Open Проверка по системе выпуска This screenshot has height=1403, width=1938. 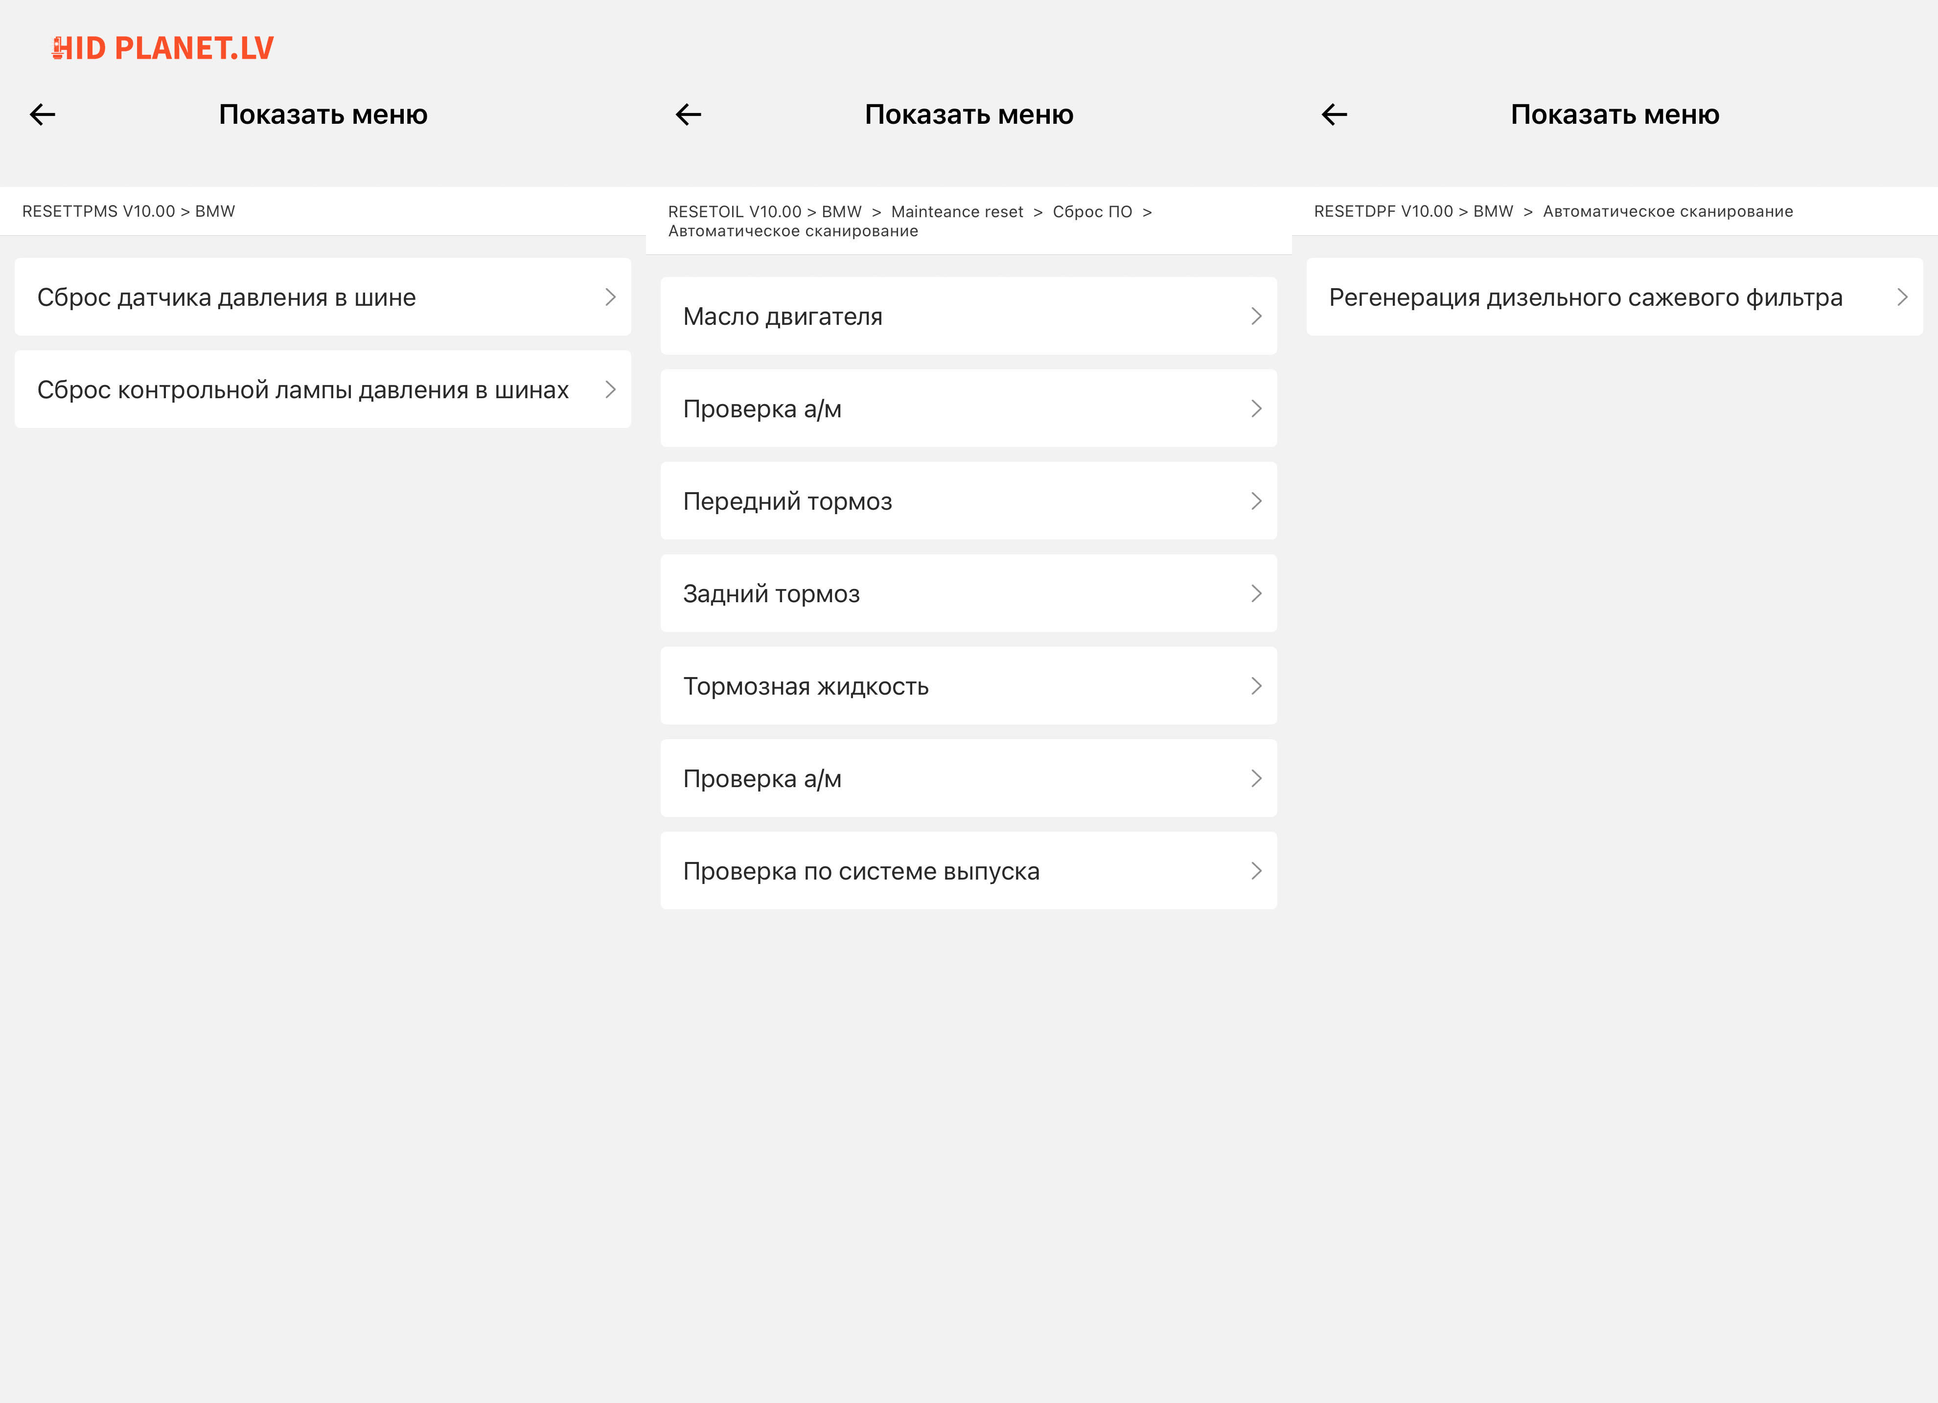tap(968, 871)
